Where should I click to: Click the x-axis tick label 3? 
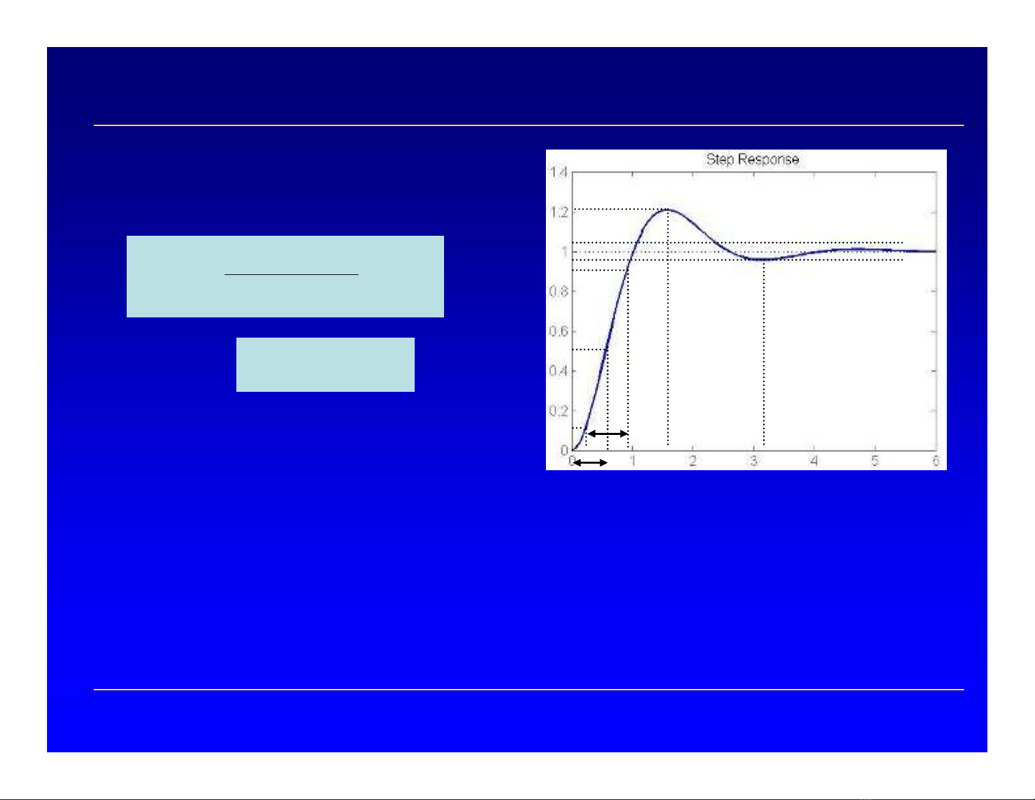754,461
